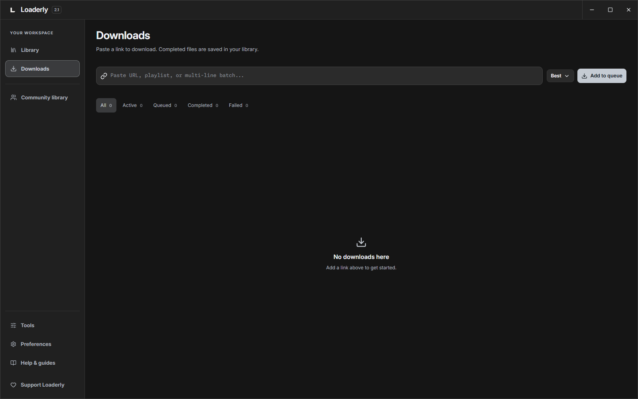This screenshot has width=638, height=399.
Task: Click the Loaderly logo icon
Action: pos(13,10)
